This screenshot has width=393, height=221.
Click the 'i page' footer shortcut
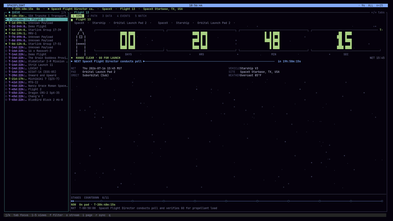(x=87, y=215)
